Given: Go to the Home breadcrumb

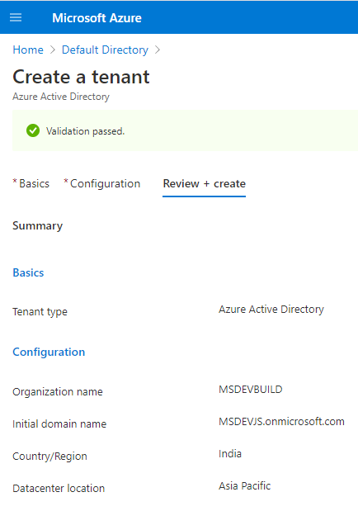Looking at the screenshot, I should tap(28, 50).
